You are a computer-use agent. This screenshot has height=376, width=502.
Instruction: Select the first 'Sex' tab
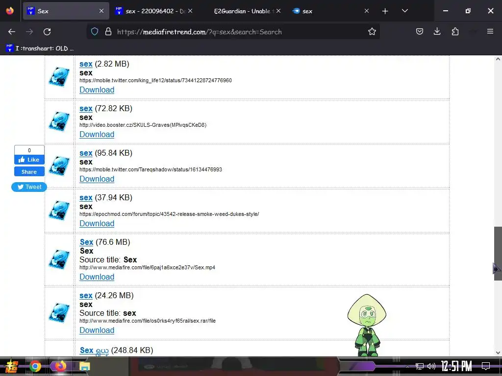[x=66, y=11]
